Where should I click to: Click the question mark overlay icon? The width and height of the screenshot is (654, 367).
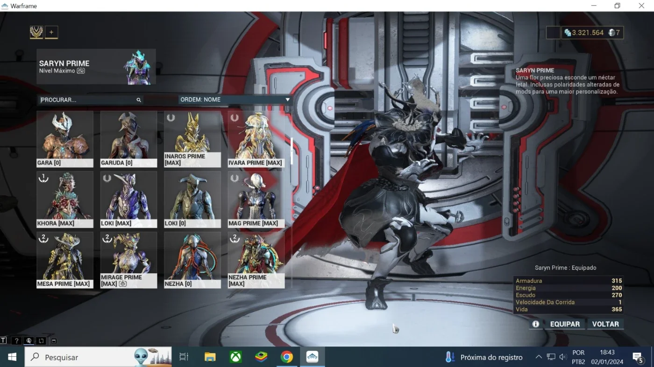(16, 341)
